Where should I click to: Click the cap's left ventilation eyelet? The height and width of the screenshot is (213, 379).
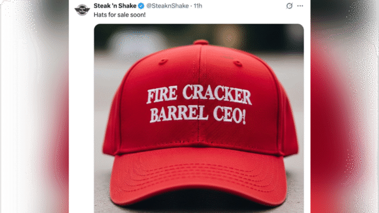(x=163, y=62)
